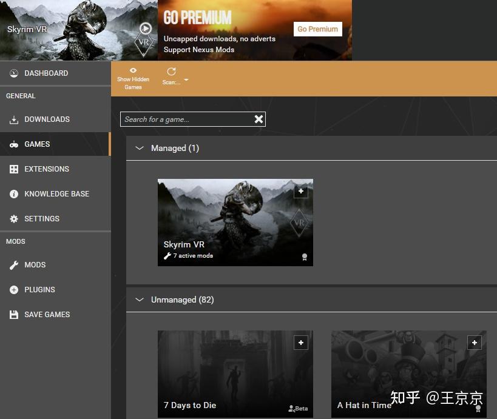Click the 'Skyrim VR' banner title
This screenshot has width=497, height=419.
point(27,30)
